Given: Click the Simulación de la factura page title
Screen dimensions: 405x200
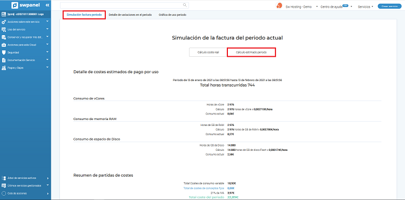Looking at the screenshot, I should (x=227, y=38).
